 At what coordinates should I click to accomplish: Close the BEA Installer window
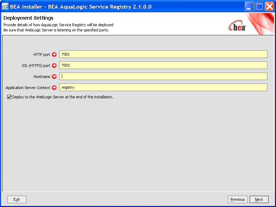(269, 7)
